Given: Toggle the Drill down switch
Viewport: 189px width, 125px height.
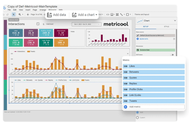Looking at the screenshot, I should click(172, 55).
